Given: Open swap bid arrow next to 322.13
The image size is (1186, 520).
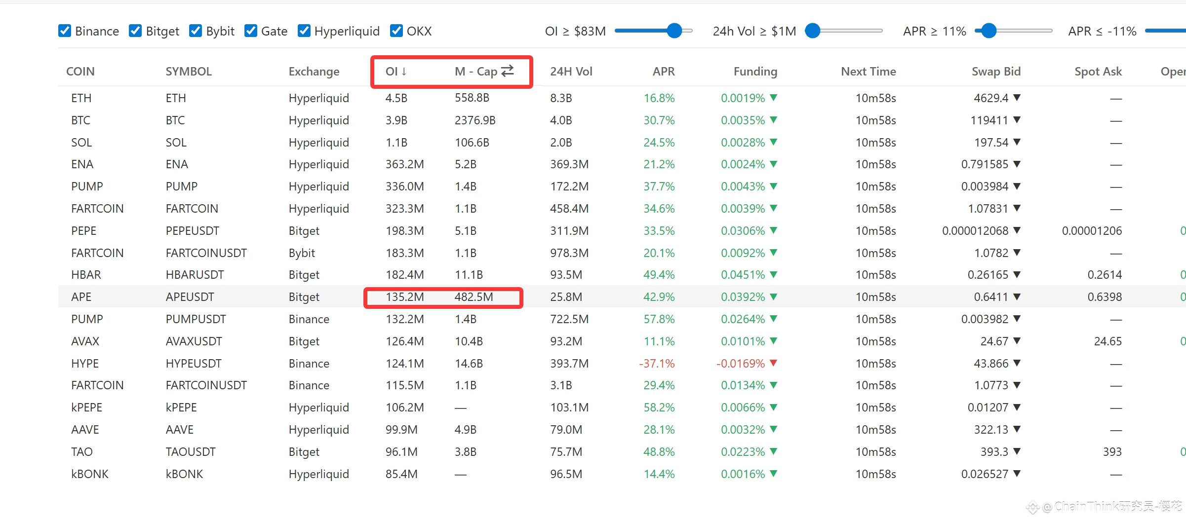Looking at the screenshot, I should pyautogui.click(x=1017, y=429).
